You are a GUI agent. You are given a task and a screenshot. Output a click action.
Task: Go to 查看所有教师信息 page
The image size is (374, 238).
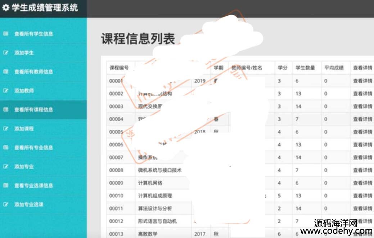point(33,72)
